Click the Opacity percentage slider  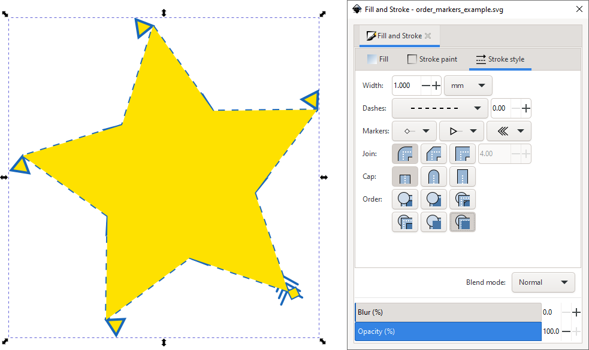tap(448, 331)
